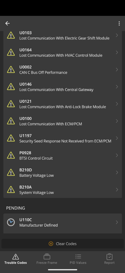Tap the Clear Codes button
The width and height of the screenshot is (125, 273).
[x=63, y=244]
